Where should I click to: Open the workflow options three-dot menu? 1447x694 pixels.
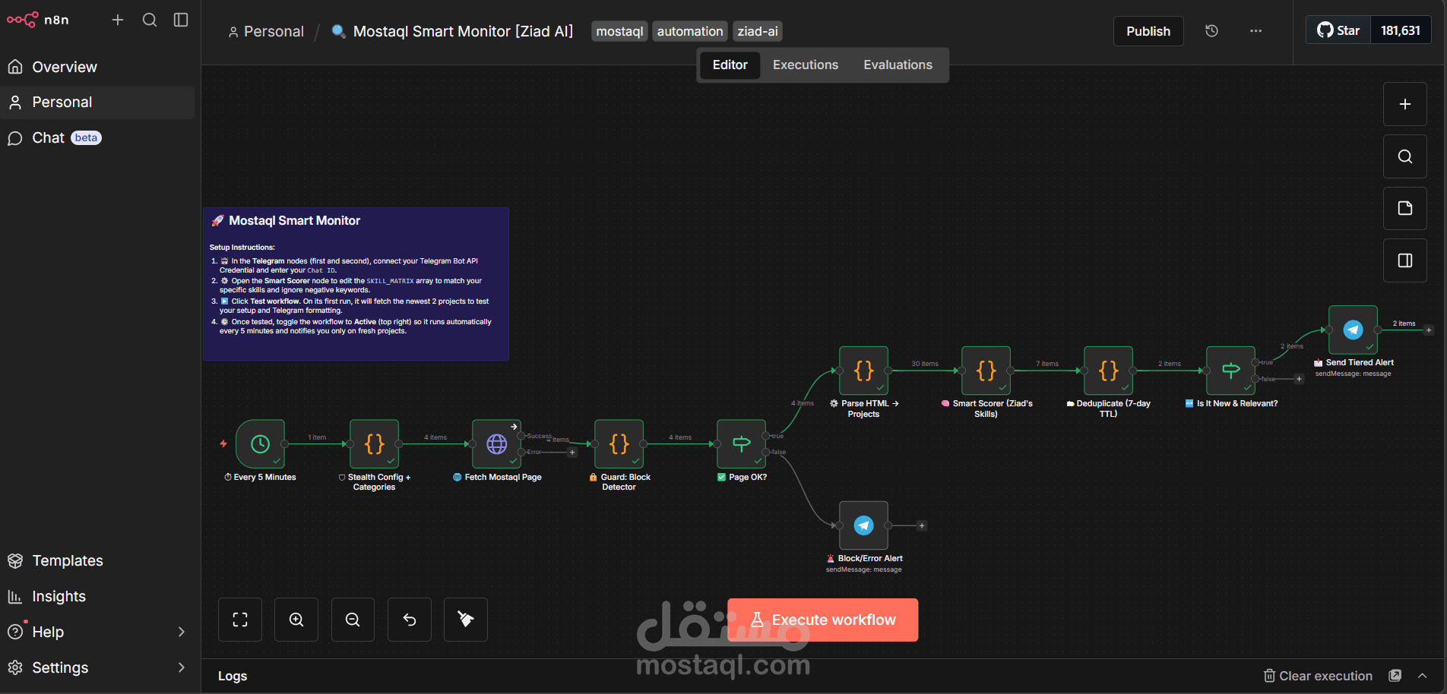(x=1255, y=31)
